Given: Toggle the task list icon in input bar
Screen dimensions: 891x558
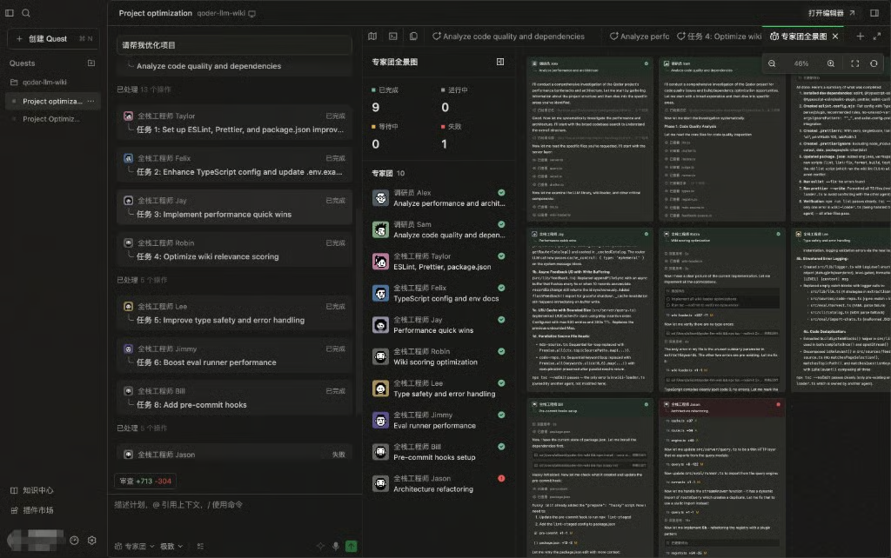Looking at the screenshot, I should click(x=201, y=546).
